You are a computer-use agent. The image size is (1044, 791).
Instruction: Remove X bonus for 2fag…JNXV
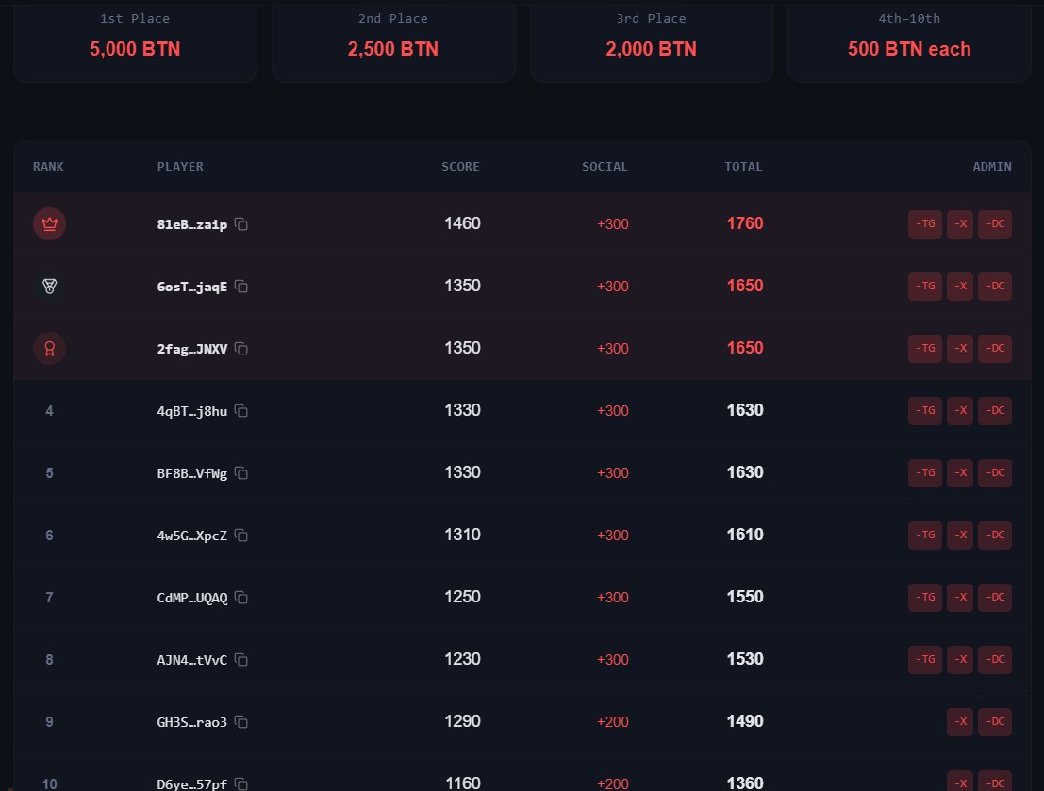960,349
